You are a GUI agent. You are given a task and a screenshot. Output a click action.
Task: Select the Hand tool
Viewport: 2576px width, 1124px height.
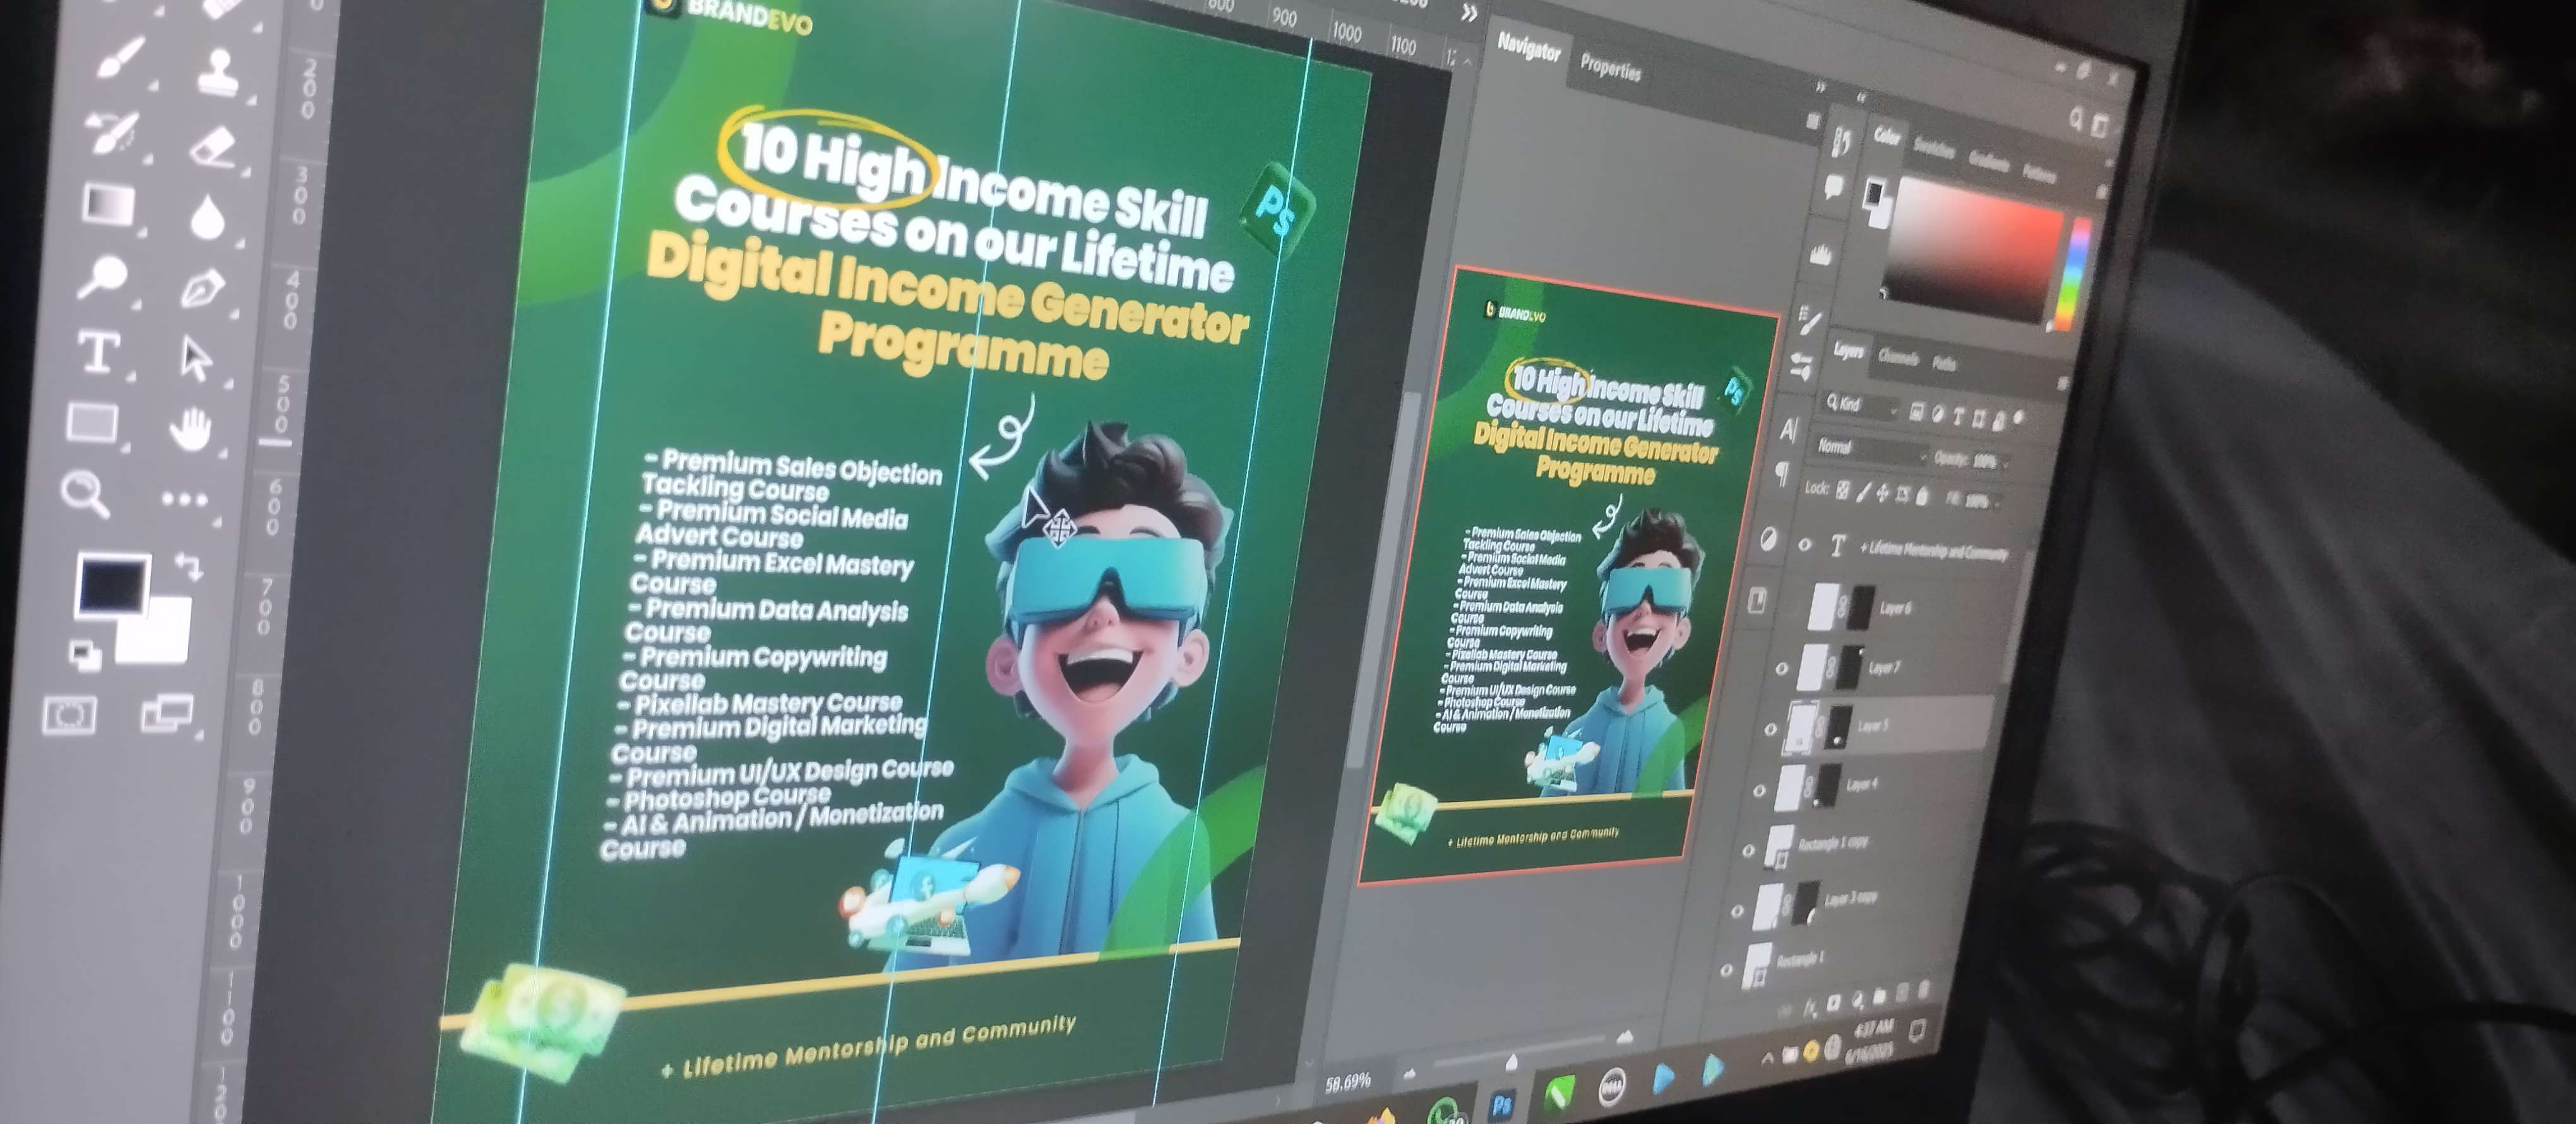190,430
